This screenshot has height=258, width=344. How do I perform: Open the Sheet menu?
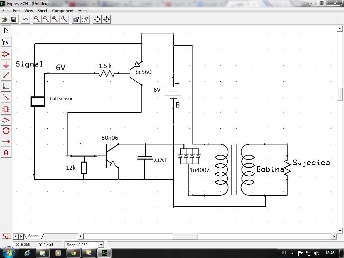point(42,10)
